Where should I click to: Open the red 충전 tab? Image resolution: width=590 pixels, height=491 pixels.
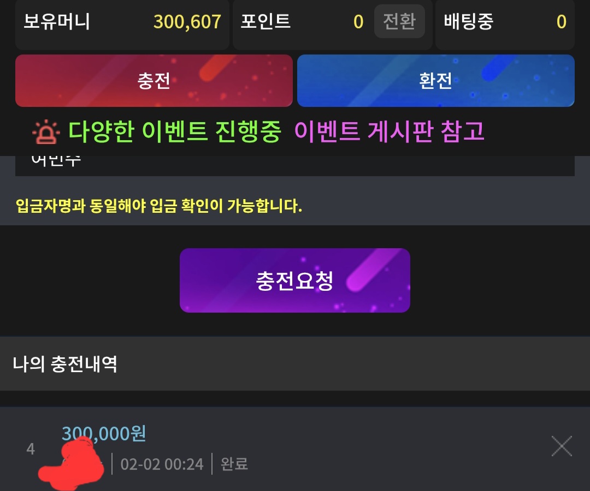point(154,80)
